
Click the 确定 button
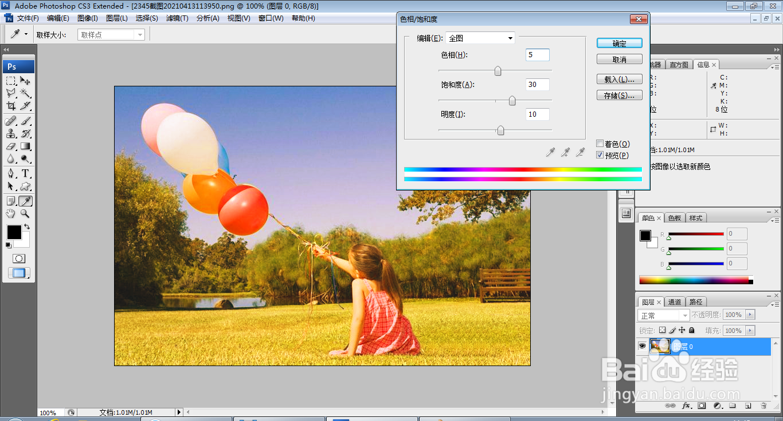[619, 43]
